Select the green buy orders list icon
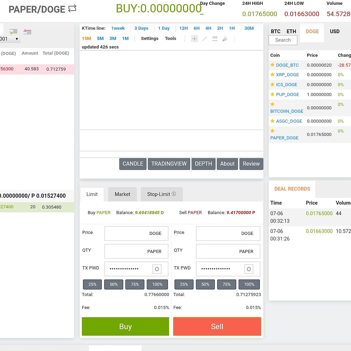Screen dimensions: 351x351 pyautogui.click(x=13, y=31)
